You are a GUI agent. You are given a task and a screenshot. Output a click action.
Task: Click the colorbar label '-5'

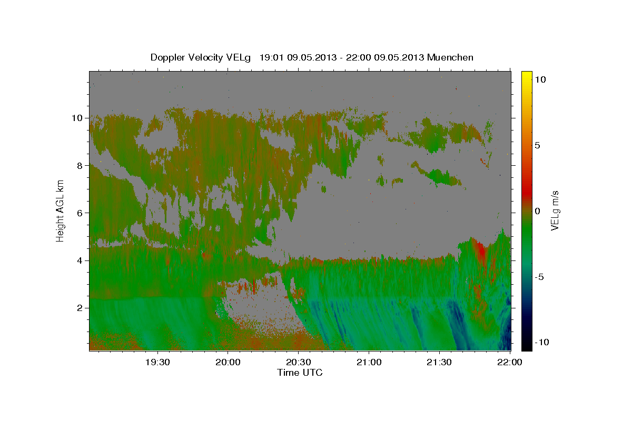click(539, 277)
